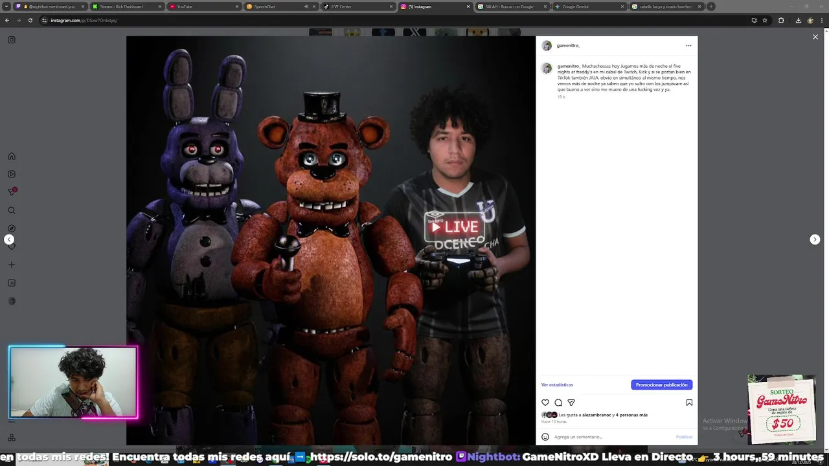The height and width of the screenshot is (466, 829).
Task: Open alezambranoc liker profile link
Action: pyautogui.click(x=596, y=415)
